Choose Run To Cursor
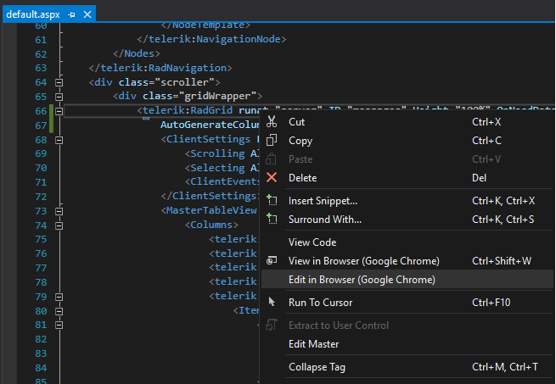 point(407,302)
